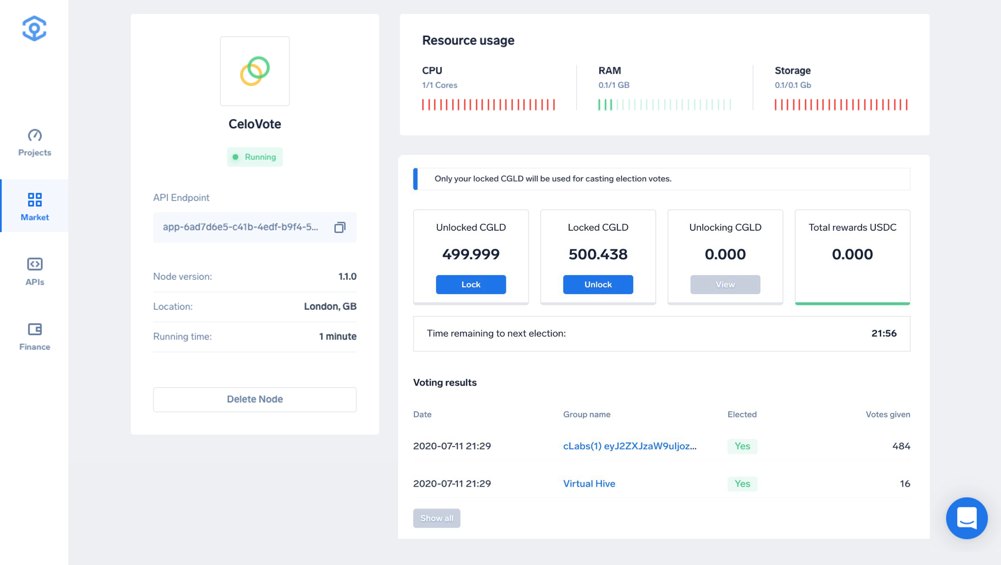The height and width of the screenshot is (565, 1001).
Task: Lock unlocked CGLD
Action: (471, 285)
